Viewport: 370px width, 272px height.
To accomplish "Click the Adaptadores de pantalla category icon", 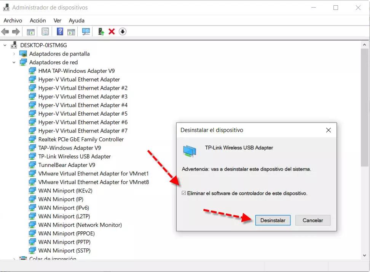I will click(23, 54).
